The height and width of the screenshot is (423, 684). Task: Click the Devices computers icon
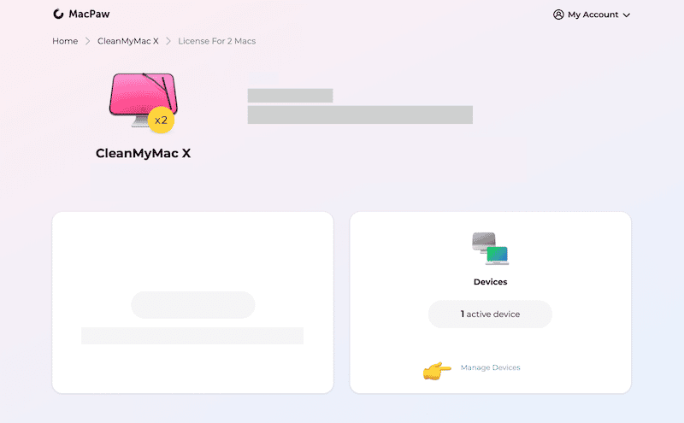(x=490, y=249)
